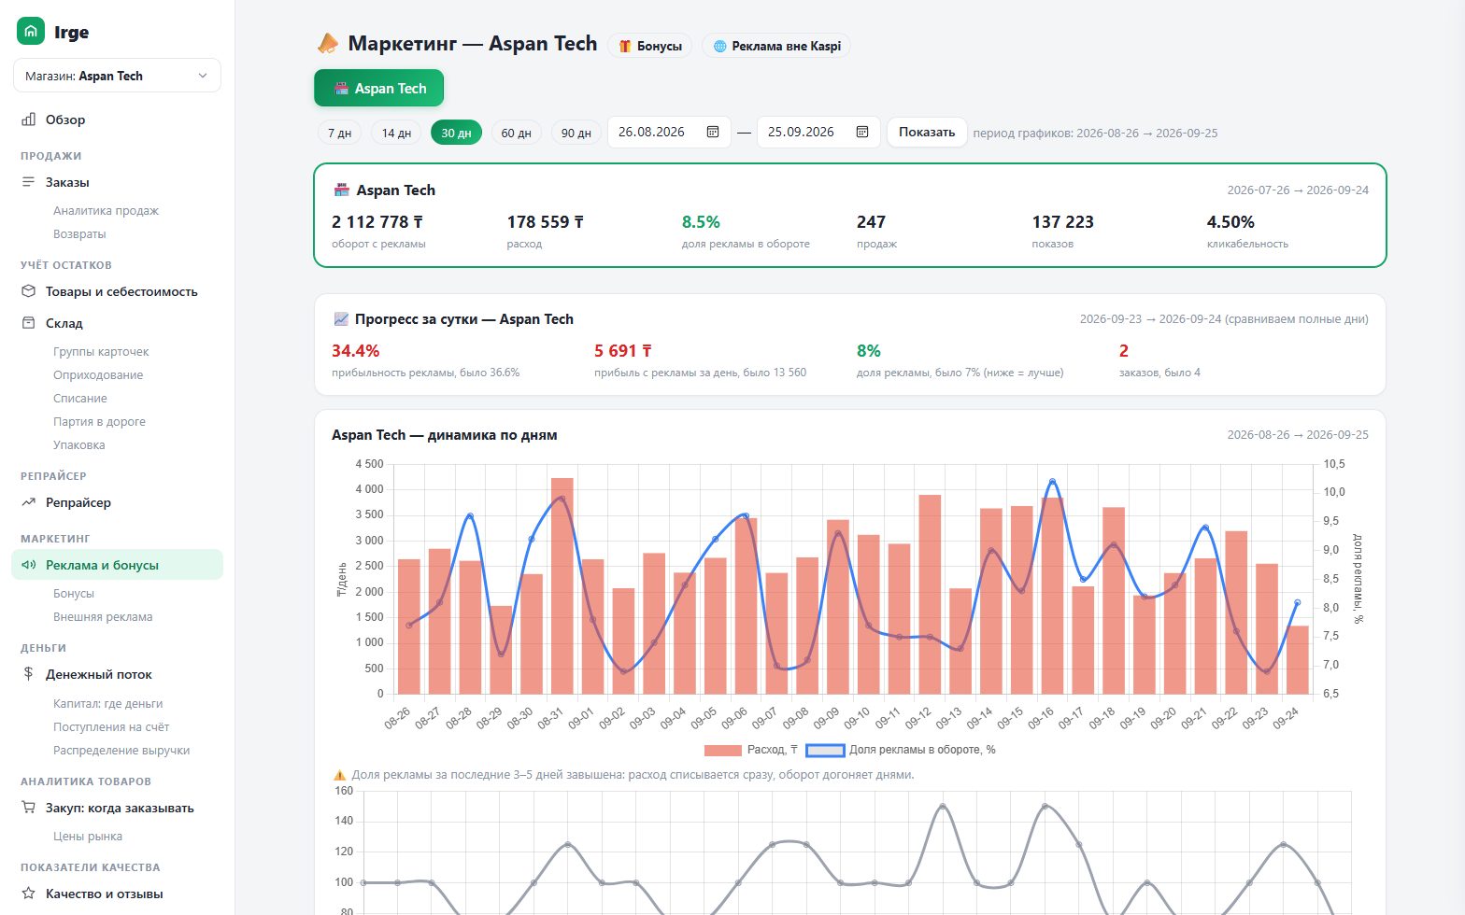
Task: Switch period to 60 дн
Action: (516, 133)
